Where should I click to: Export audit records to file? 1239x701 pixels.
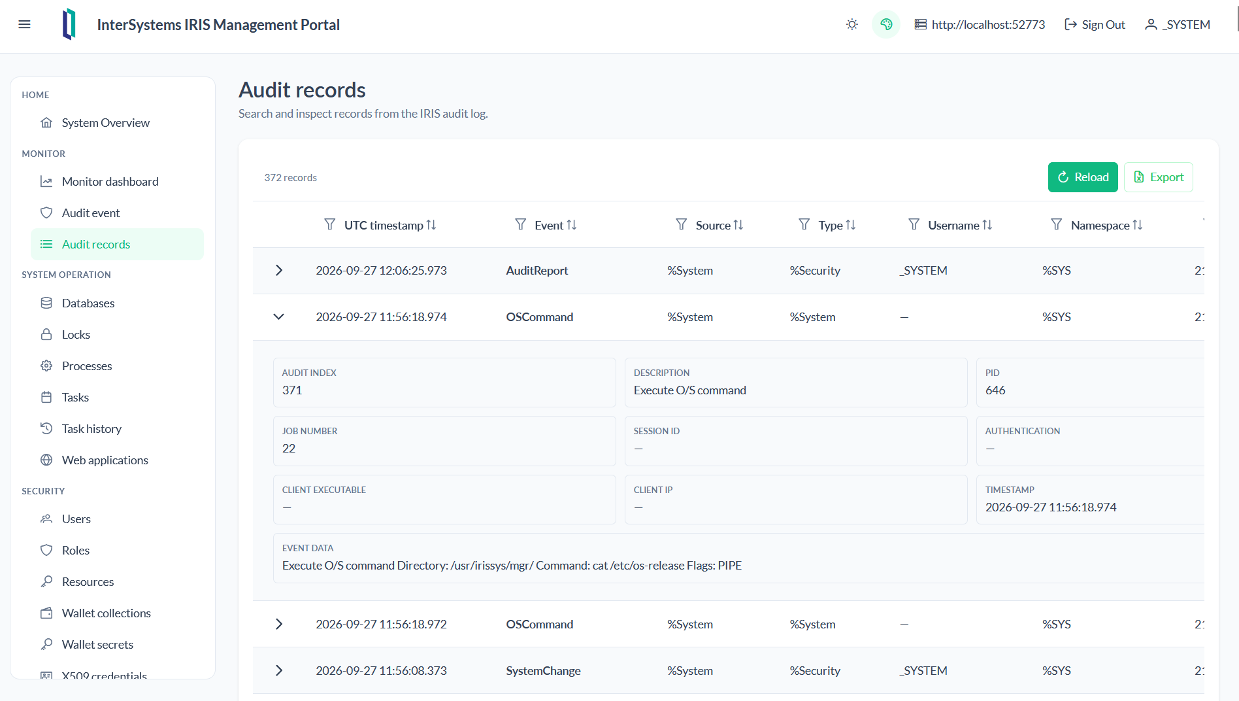click(x=1159, y=177)
